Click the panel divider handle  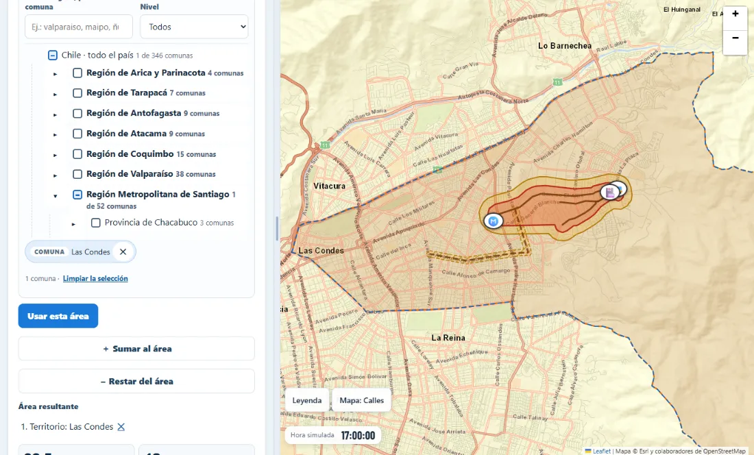point(277,227)
